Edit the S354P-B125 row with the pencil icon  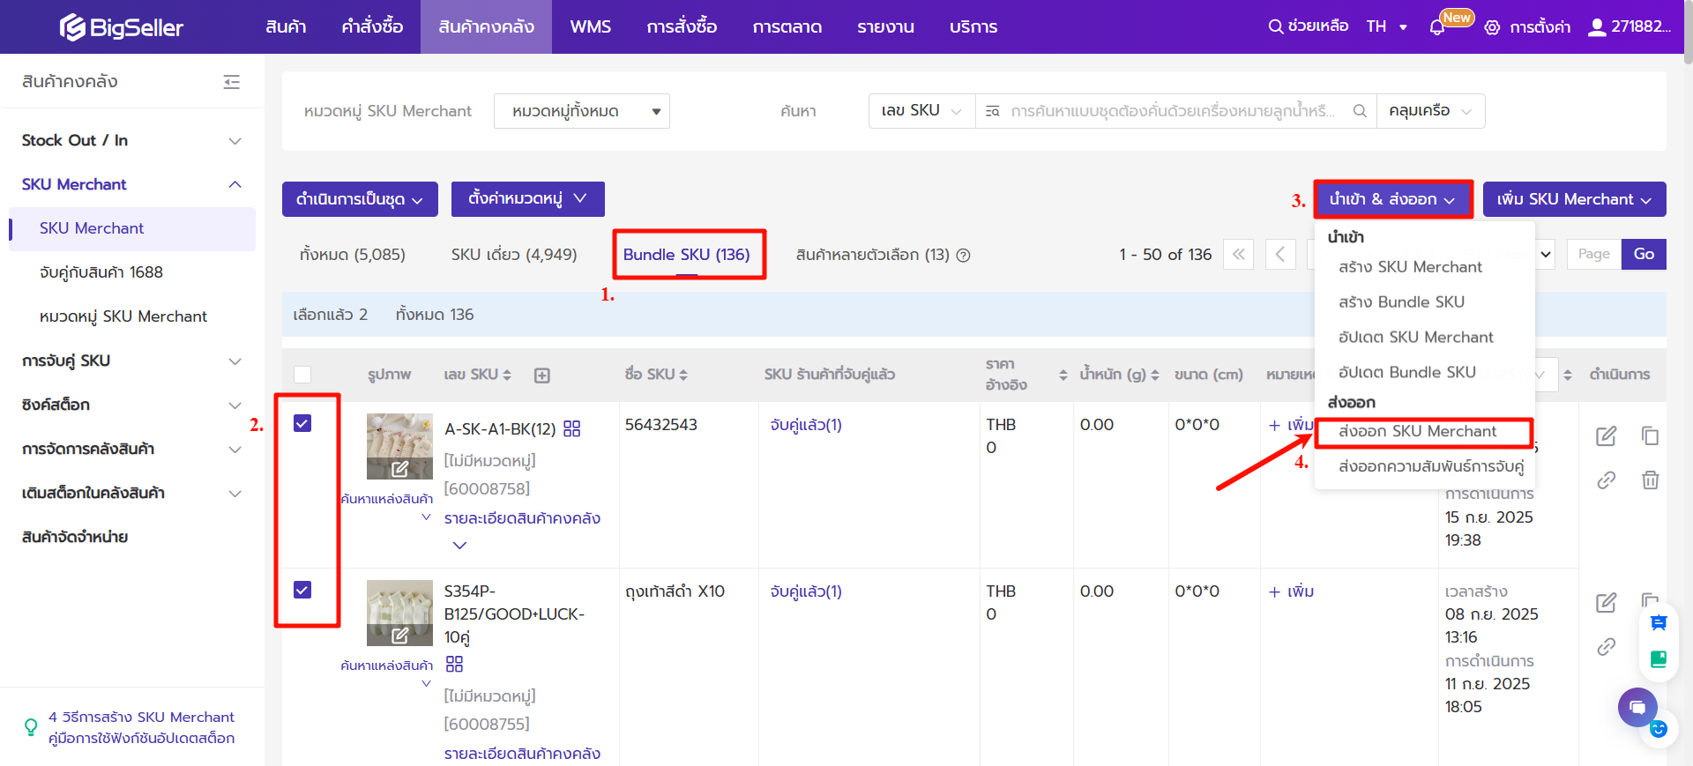click(x=1607, y=602)
